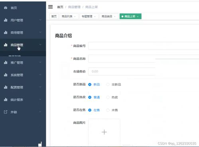
Task: Click the chart icon next to 用户管理
Action: [6, 20]
